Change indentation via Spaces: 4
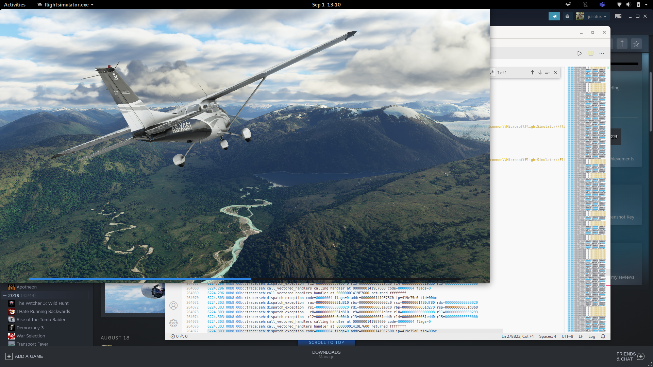653x367 pixels. pyautogui.click(x=548, y=336)
